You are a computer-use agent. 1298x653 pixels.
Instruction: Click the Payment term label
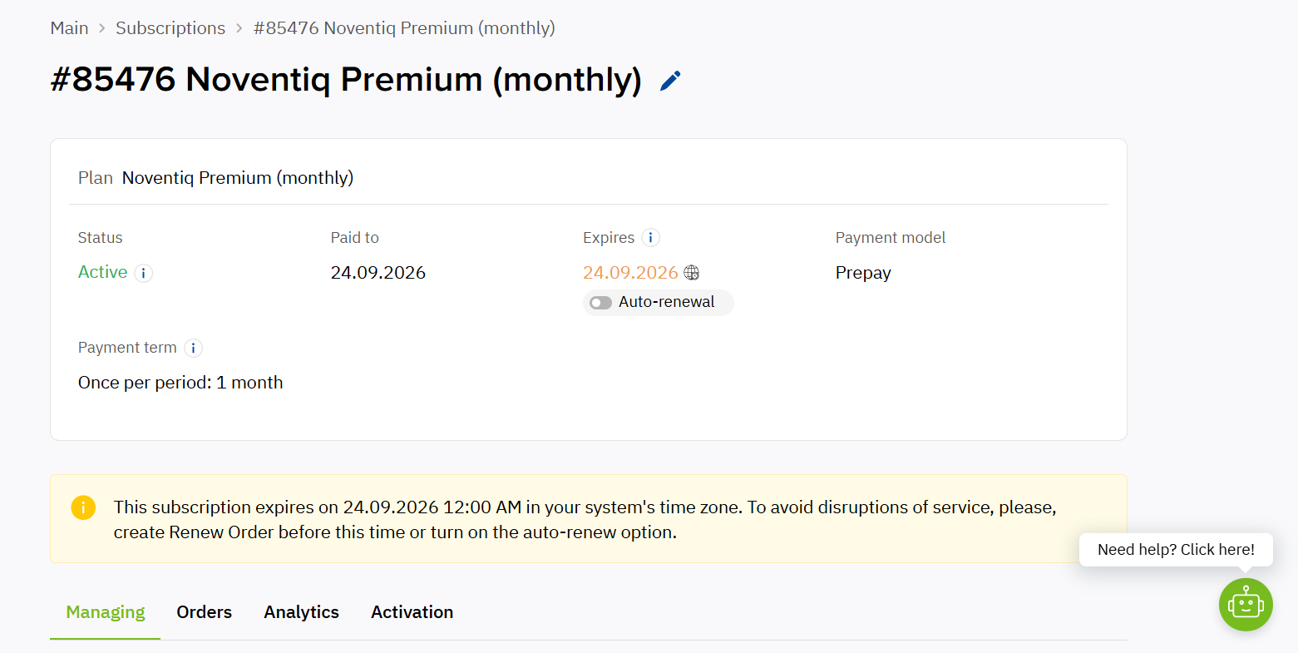click(x=127, y=348)
